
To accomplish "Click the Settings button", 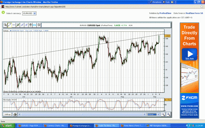I will [x=8, y=115].
